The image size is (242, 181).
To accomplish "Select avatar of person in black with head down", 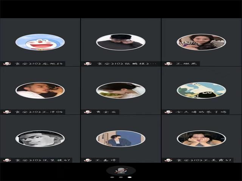I will pyautogui.click(x=121, y=42).
